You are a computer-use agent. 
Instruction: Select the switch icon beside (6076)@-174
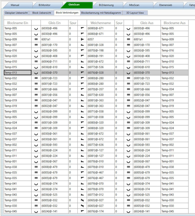click(x=82, y=211)
